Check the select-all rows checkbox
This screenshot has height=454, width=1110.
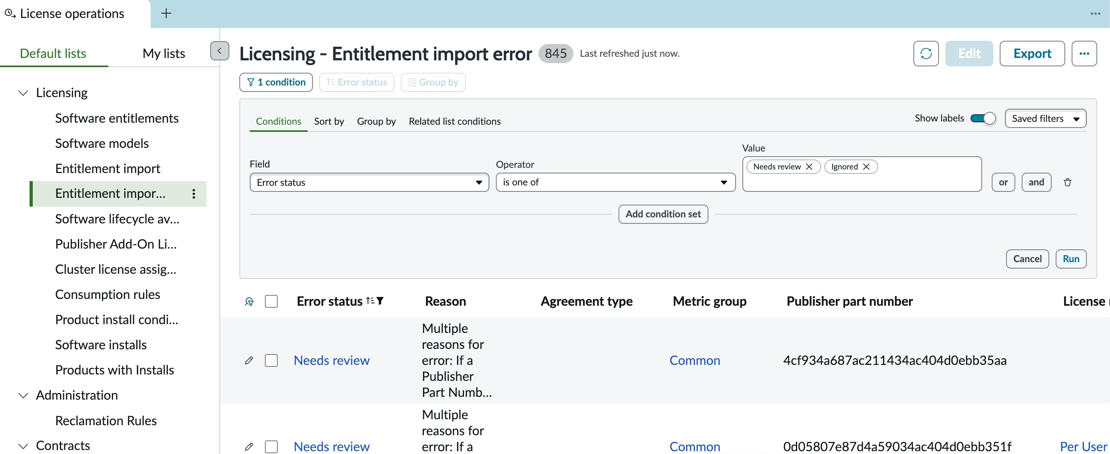coord(271,301)
